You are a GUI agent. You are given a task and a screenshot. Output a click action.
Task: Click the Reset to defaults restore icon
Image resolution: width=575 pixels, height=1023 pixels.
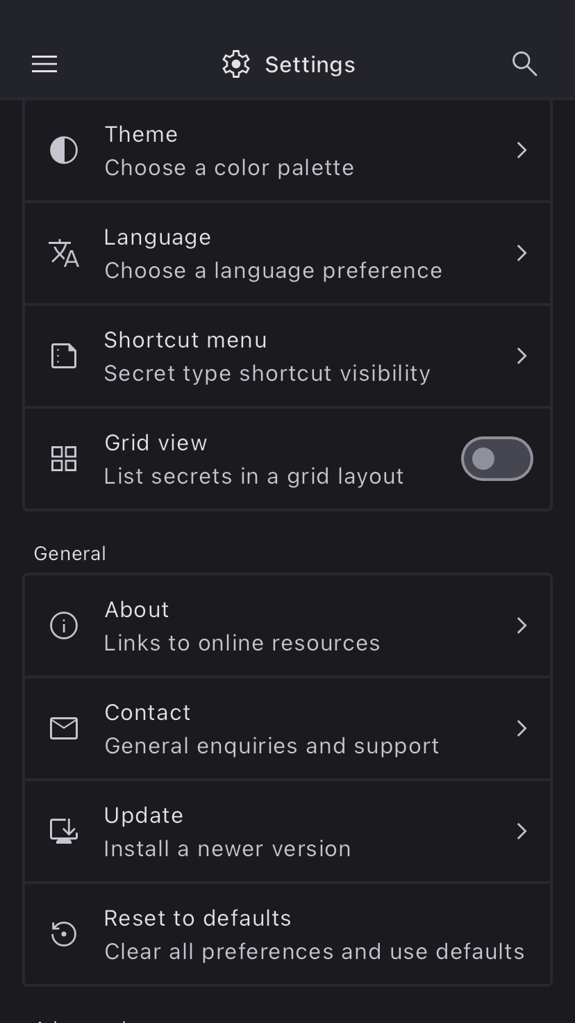[x=64, y=934]
